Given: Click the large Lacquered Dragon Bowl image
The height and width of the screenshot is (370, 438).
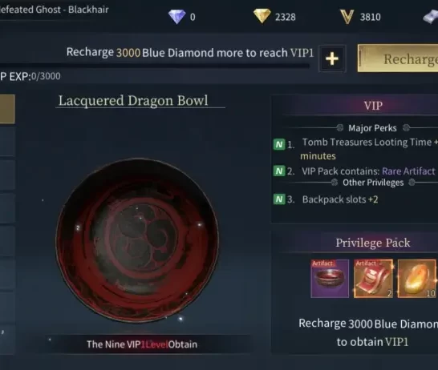Looking at the screenshot, I should (137, 240).
